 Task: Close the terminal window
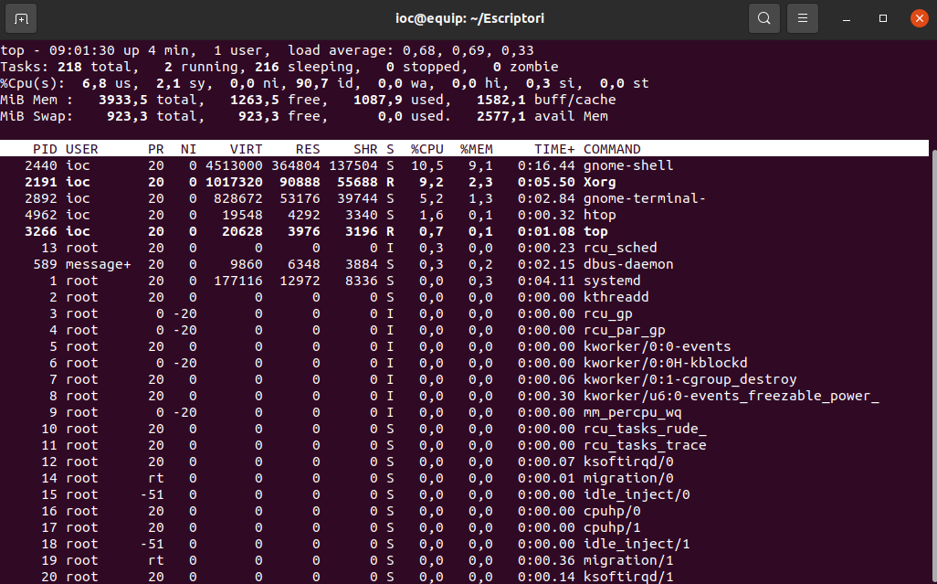click(918, 18)
